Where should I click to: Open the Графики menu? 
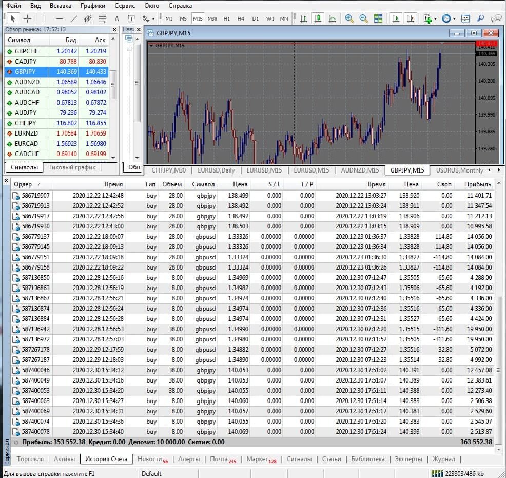point(93,6)
